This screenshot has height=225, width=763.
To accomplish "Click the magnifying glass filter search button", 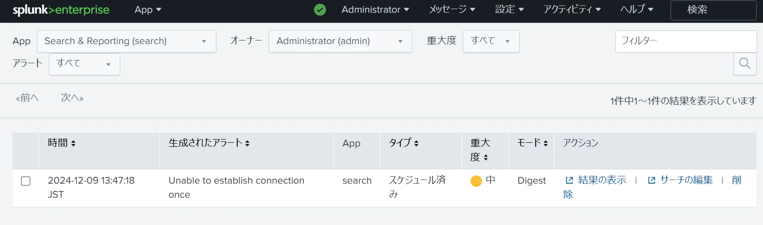I will click(745, 64).
